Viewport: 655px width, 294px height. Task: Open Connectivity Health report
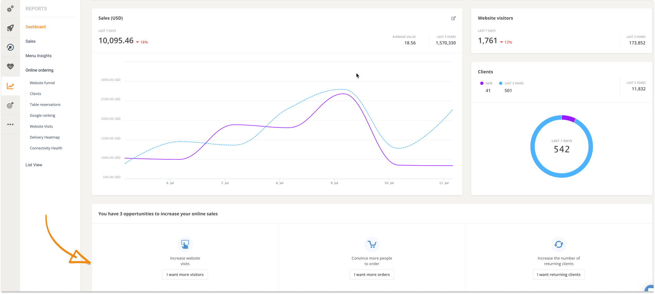(x=46, y=148)
